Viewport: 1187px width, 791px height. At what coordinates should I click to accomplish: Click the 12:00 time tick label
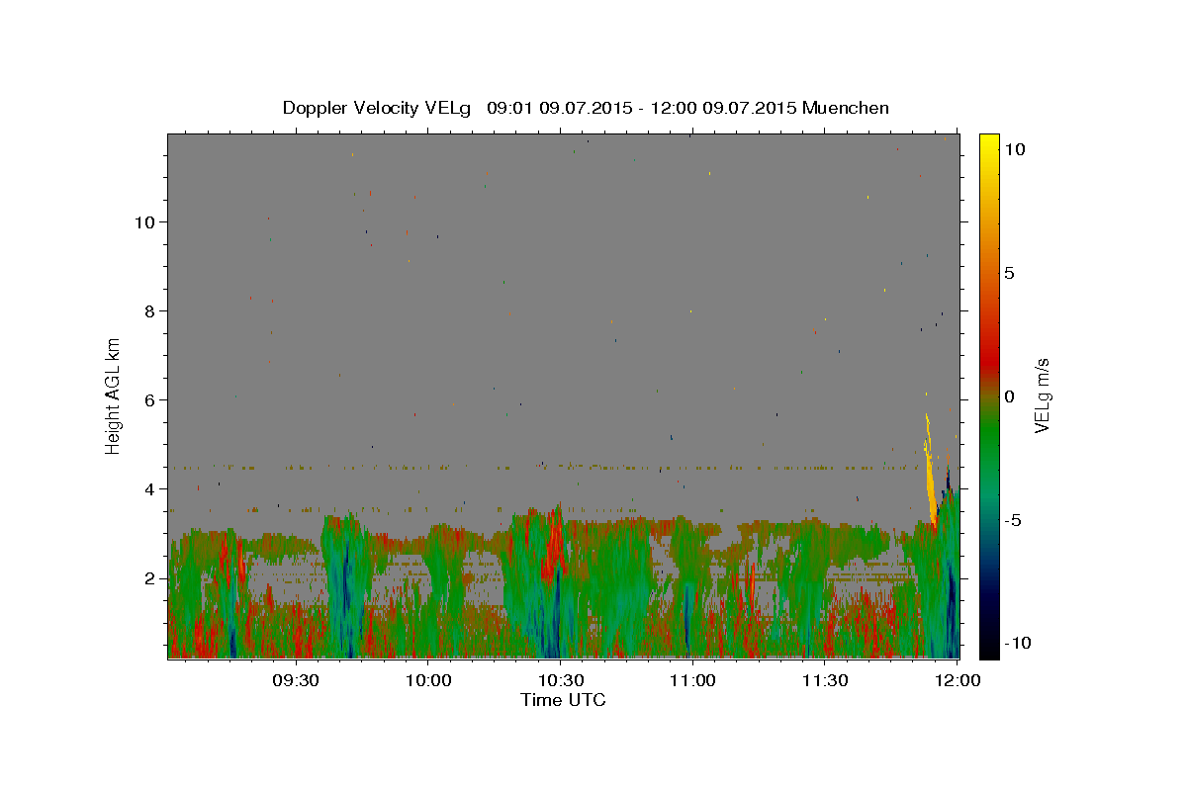click(957, 680)
